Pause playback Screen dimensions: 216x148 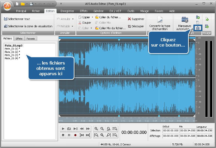pyautogui.click(x=69, y=135)
